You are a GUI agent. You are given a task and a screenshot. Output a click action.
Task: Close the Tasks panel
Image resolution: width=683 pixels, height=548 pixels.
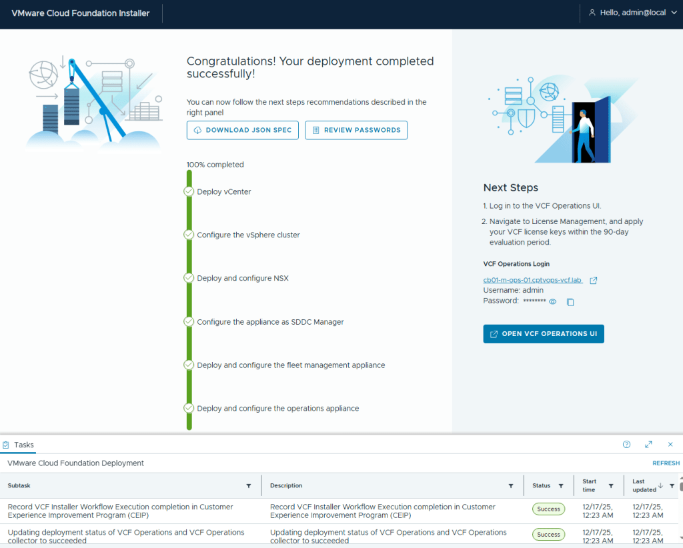coord(670,445)
